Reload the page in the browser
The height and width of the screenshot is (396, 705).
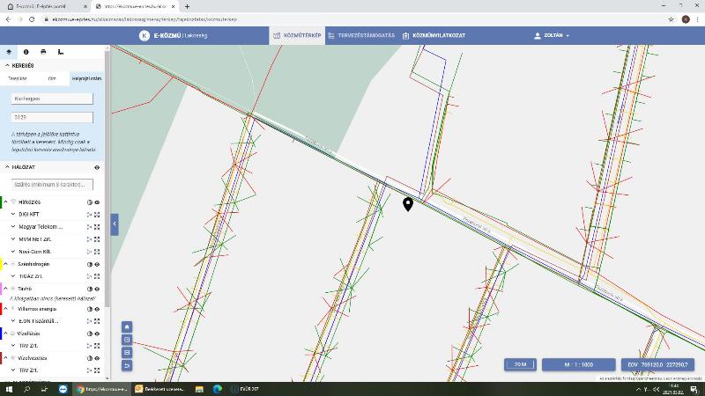click(x=32, y=19)
